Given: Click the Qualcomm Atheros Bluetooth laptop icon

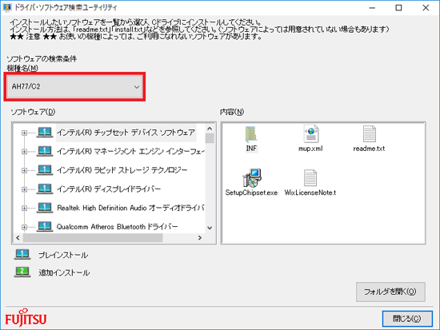Looking at the screenshot, I should tap(45, 227).
